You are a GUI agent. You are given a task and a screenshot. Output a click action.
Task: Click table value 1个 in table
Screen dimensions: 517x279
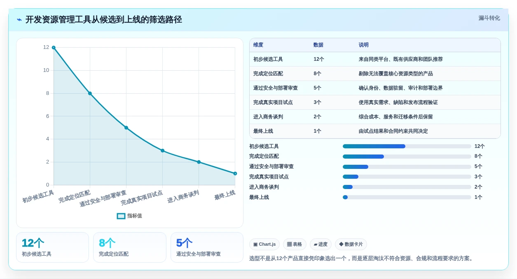click(318, 131)
